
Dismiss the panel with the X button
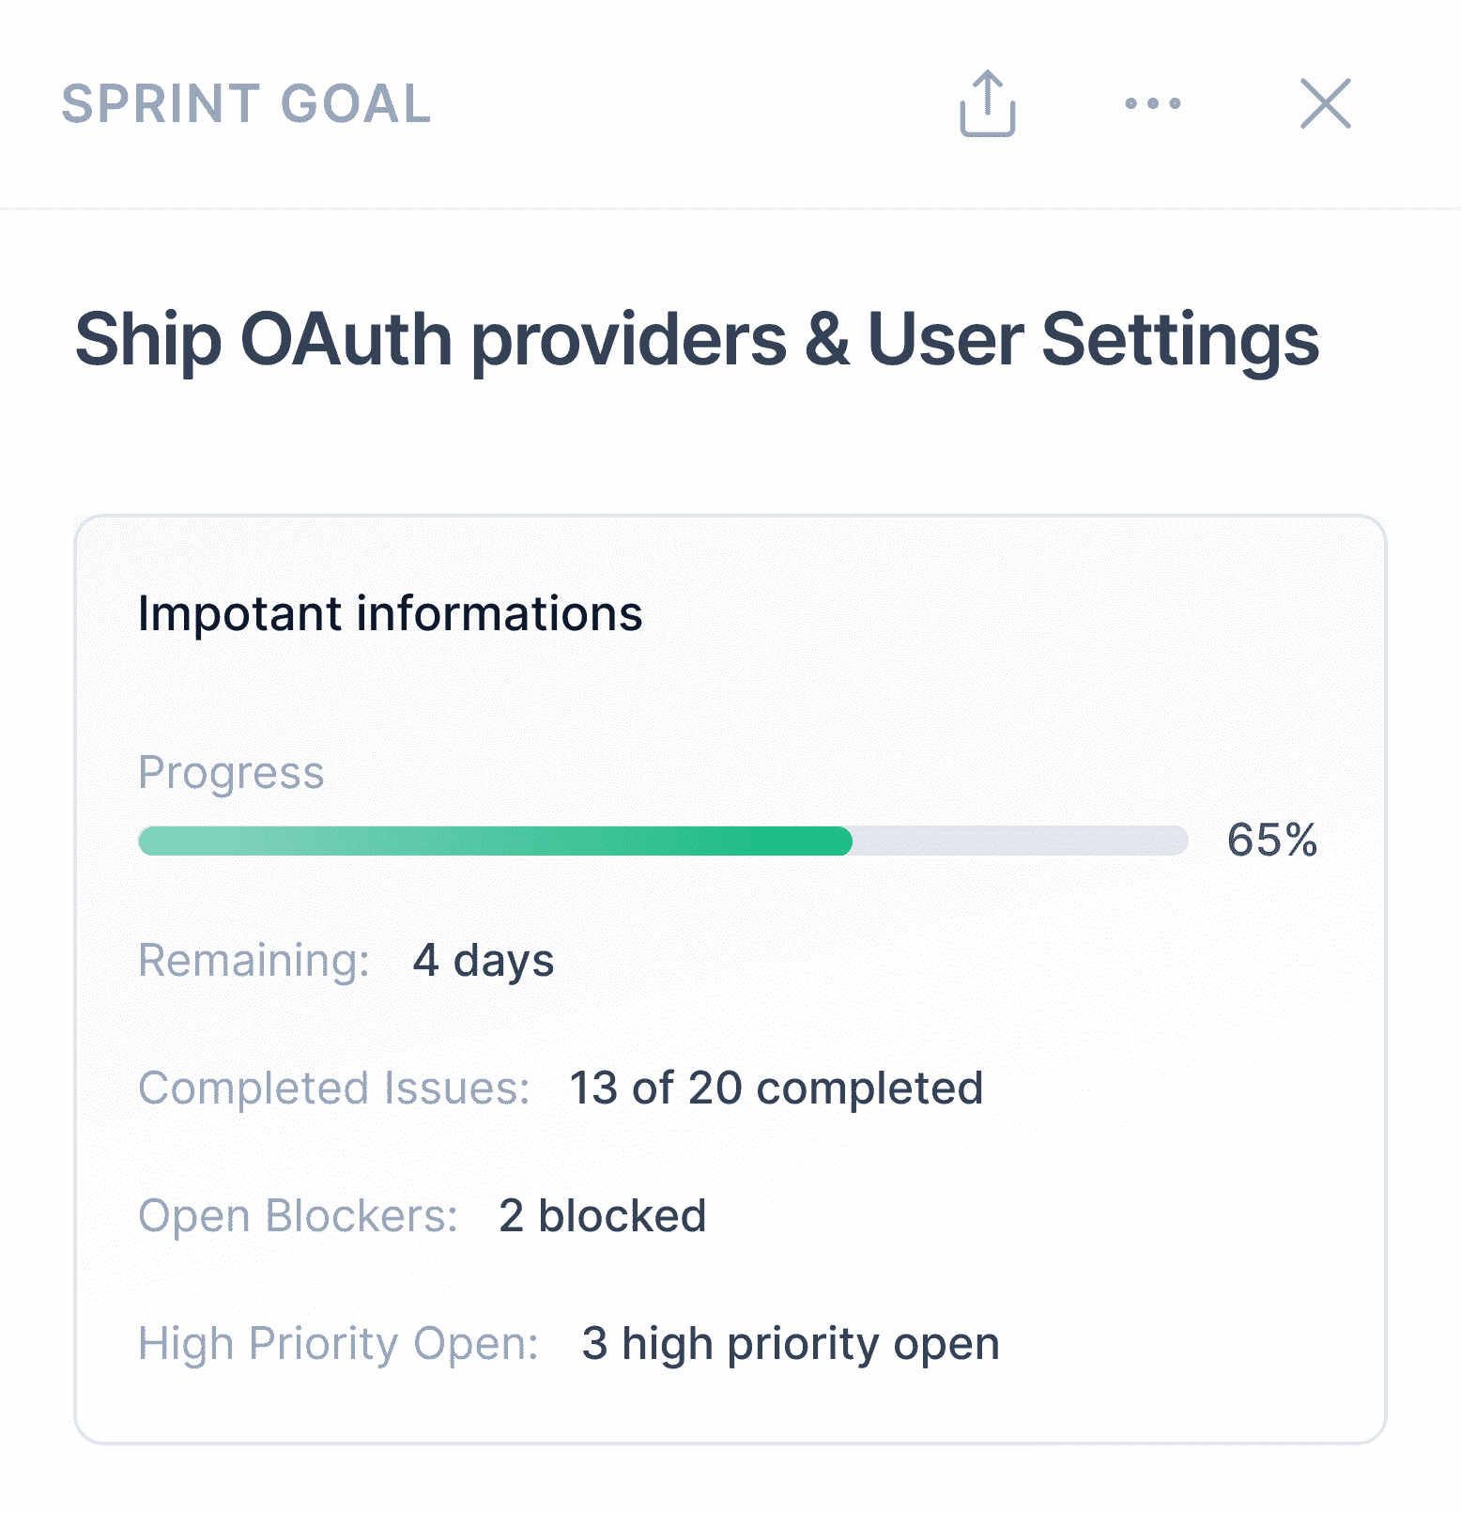pos(1325,104)
